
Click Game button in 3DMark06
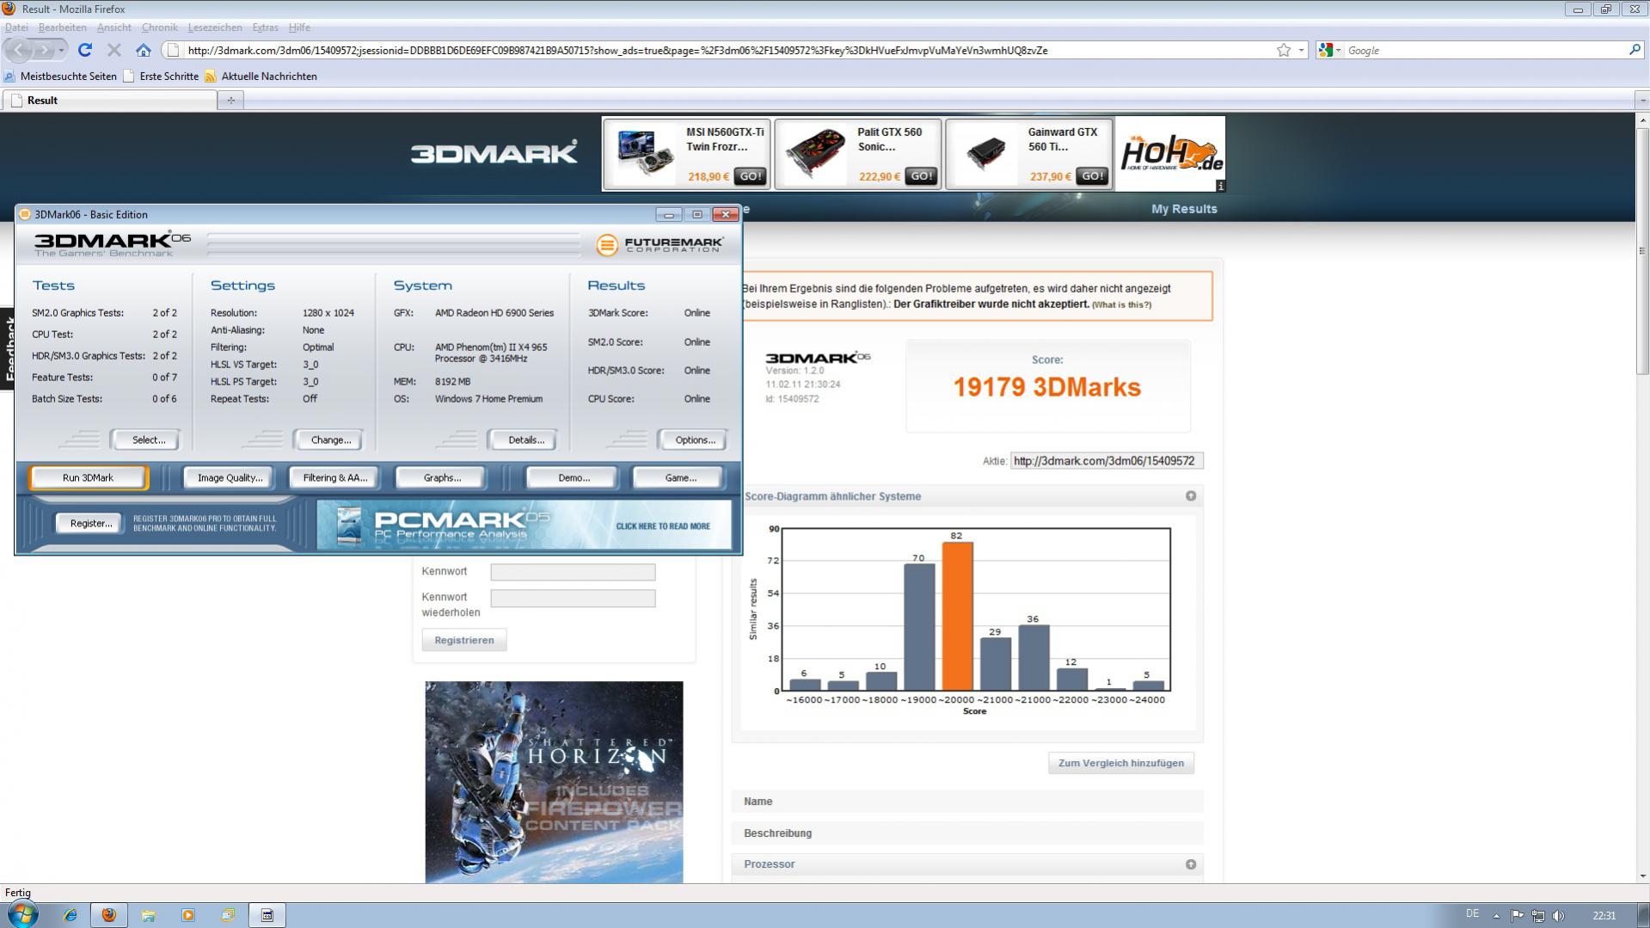point(680,478)
